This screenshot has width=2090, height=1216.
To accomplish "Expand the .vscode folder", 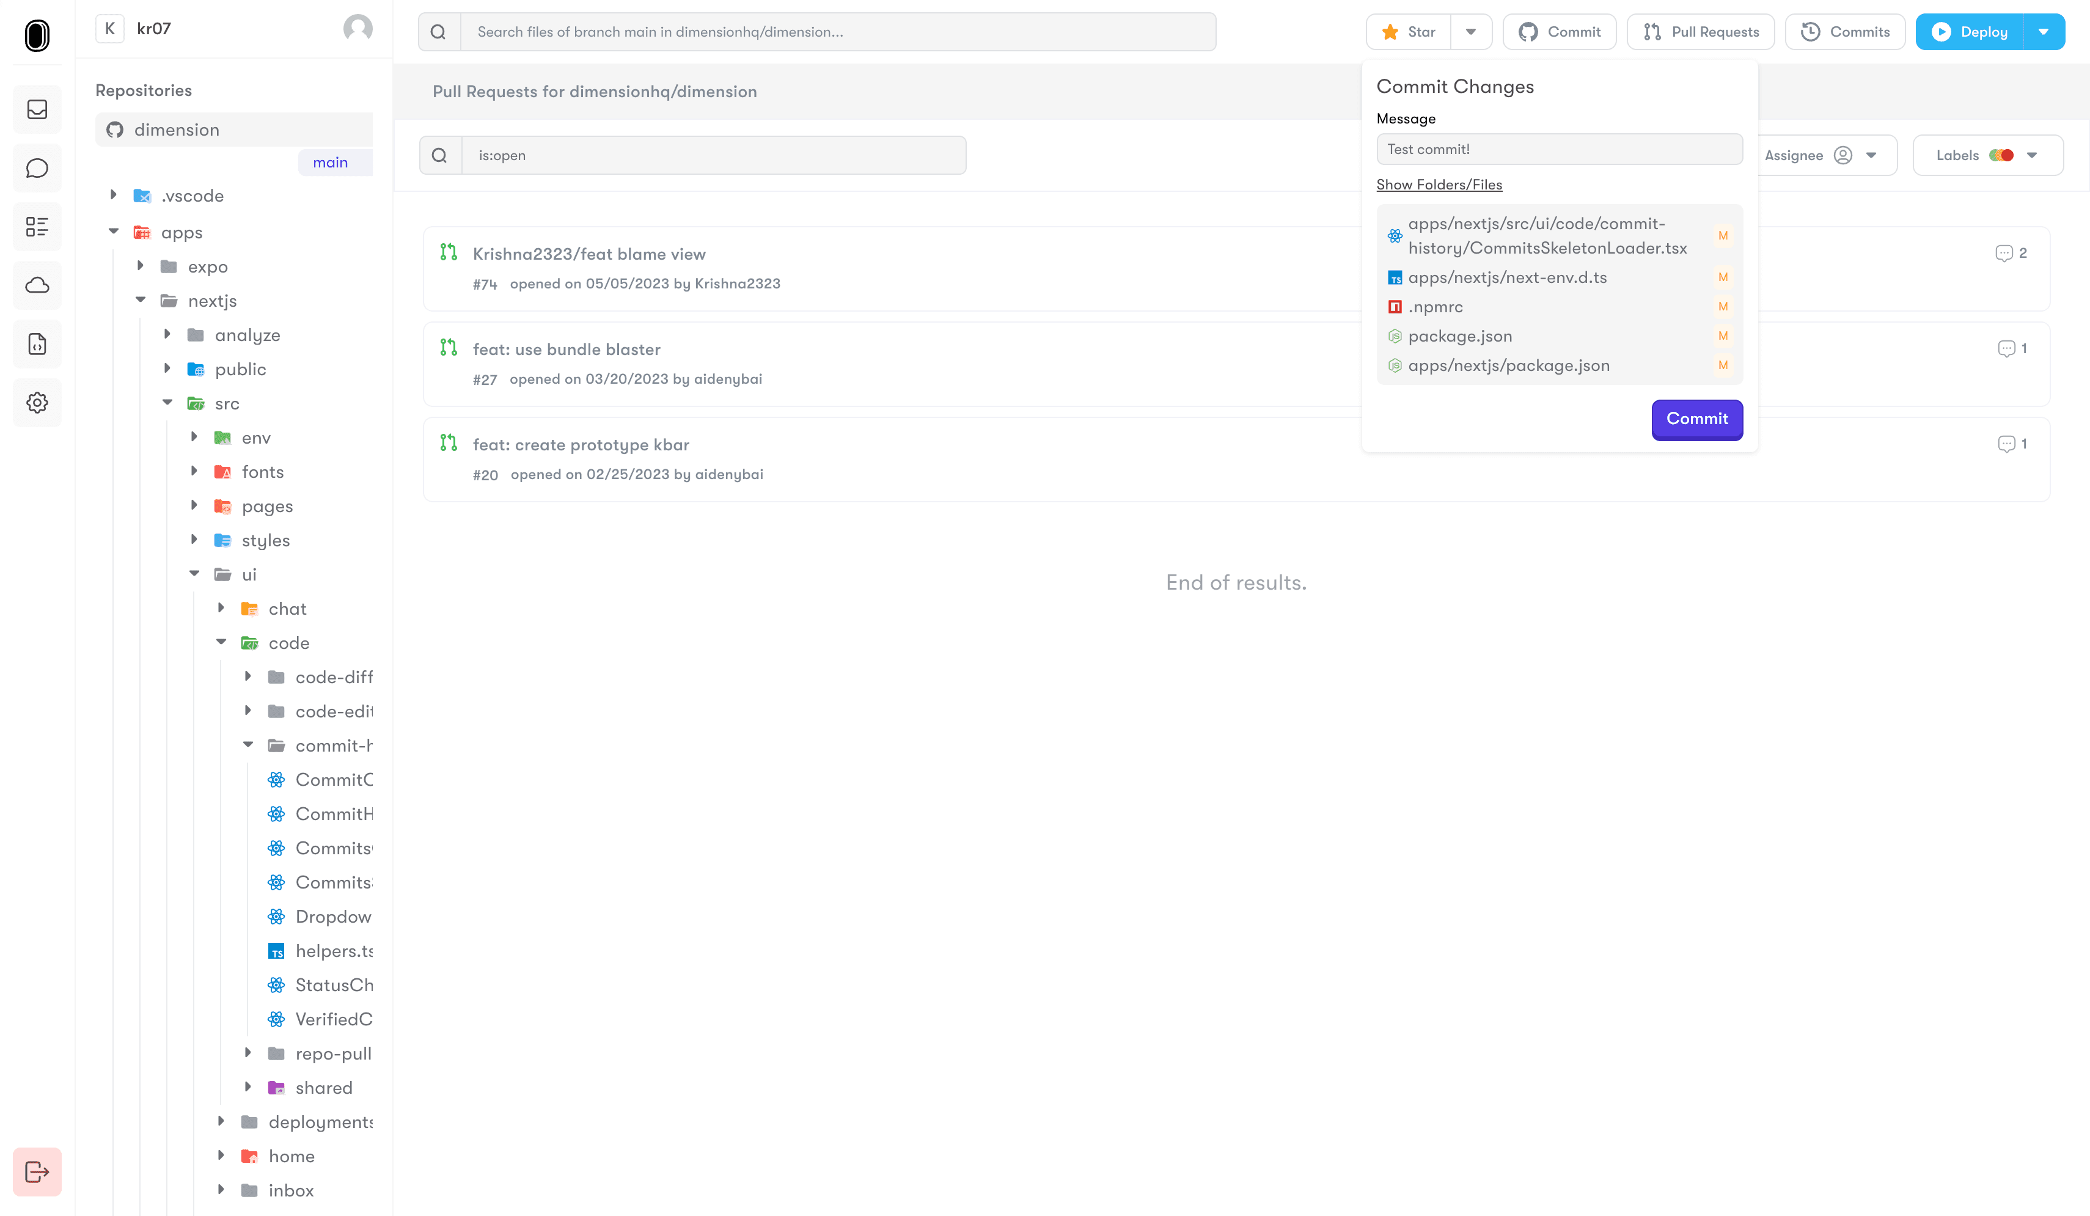I will [114, 195].
